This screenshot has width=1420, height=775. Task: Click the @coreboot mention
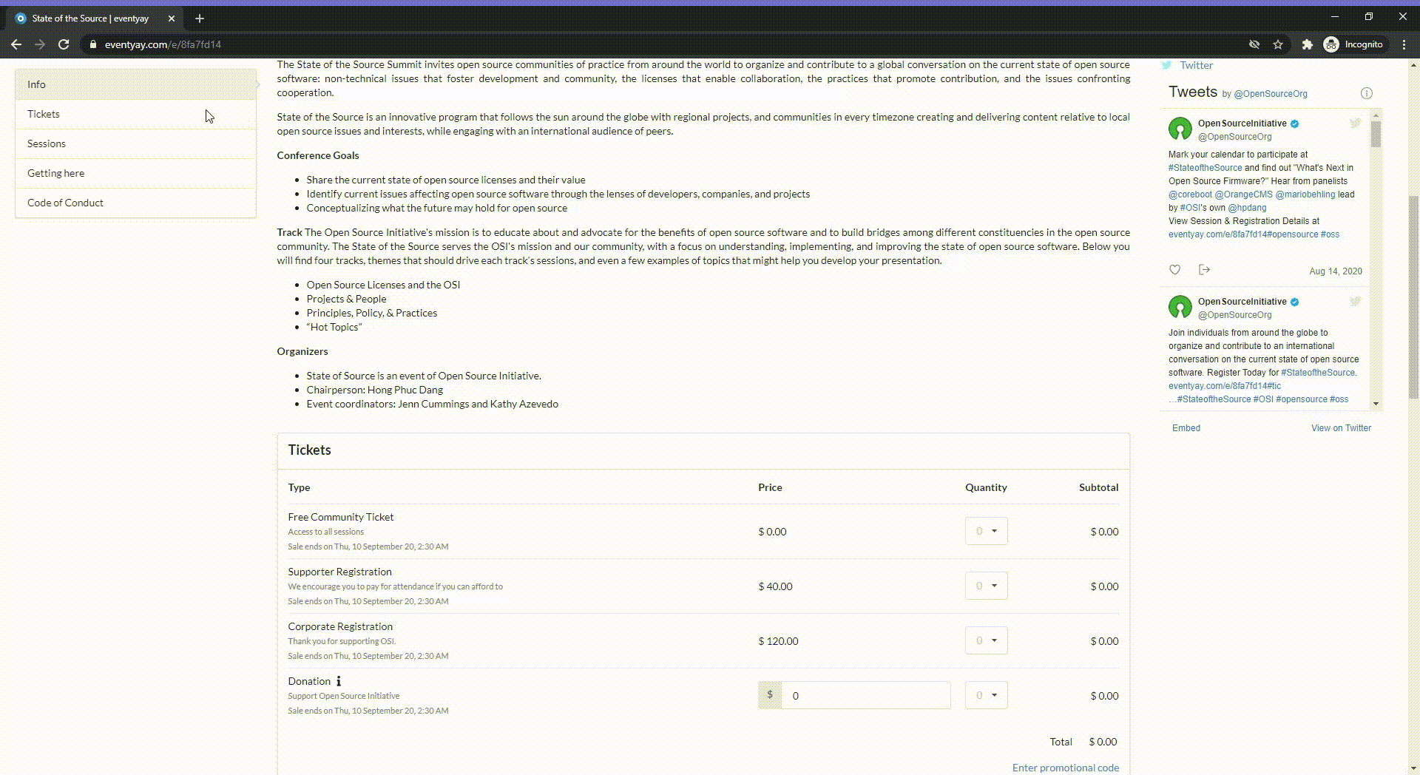pos(1190,194)
